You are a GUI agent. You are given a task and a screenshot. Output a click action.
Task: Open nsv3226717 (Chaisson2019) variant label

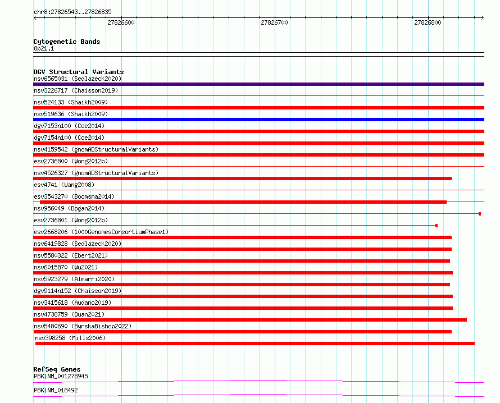[76, 90]
